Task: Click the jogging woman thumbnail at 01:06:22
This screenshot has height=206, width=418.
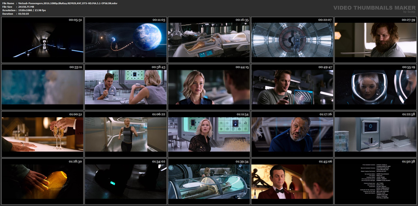Action: (126, 134)
